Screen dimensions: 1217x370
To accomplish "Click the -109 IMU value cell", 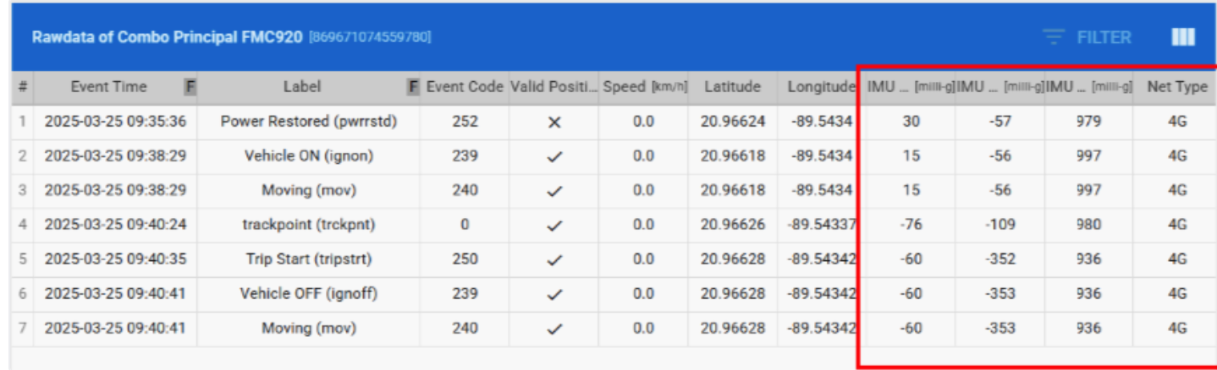I will tap(999, 225).
